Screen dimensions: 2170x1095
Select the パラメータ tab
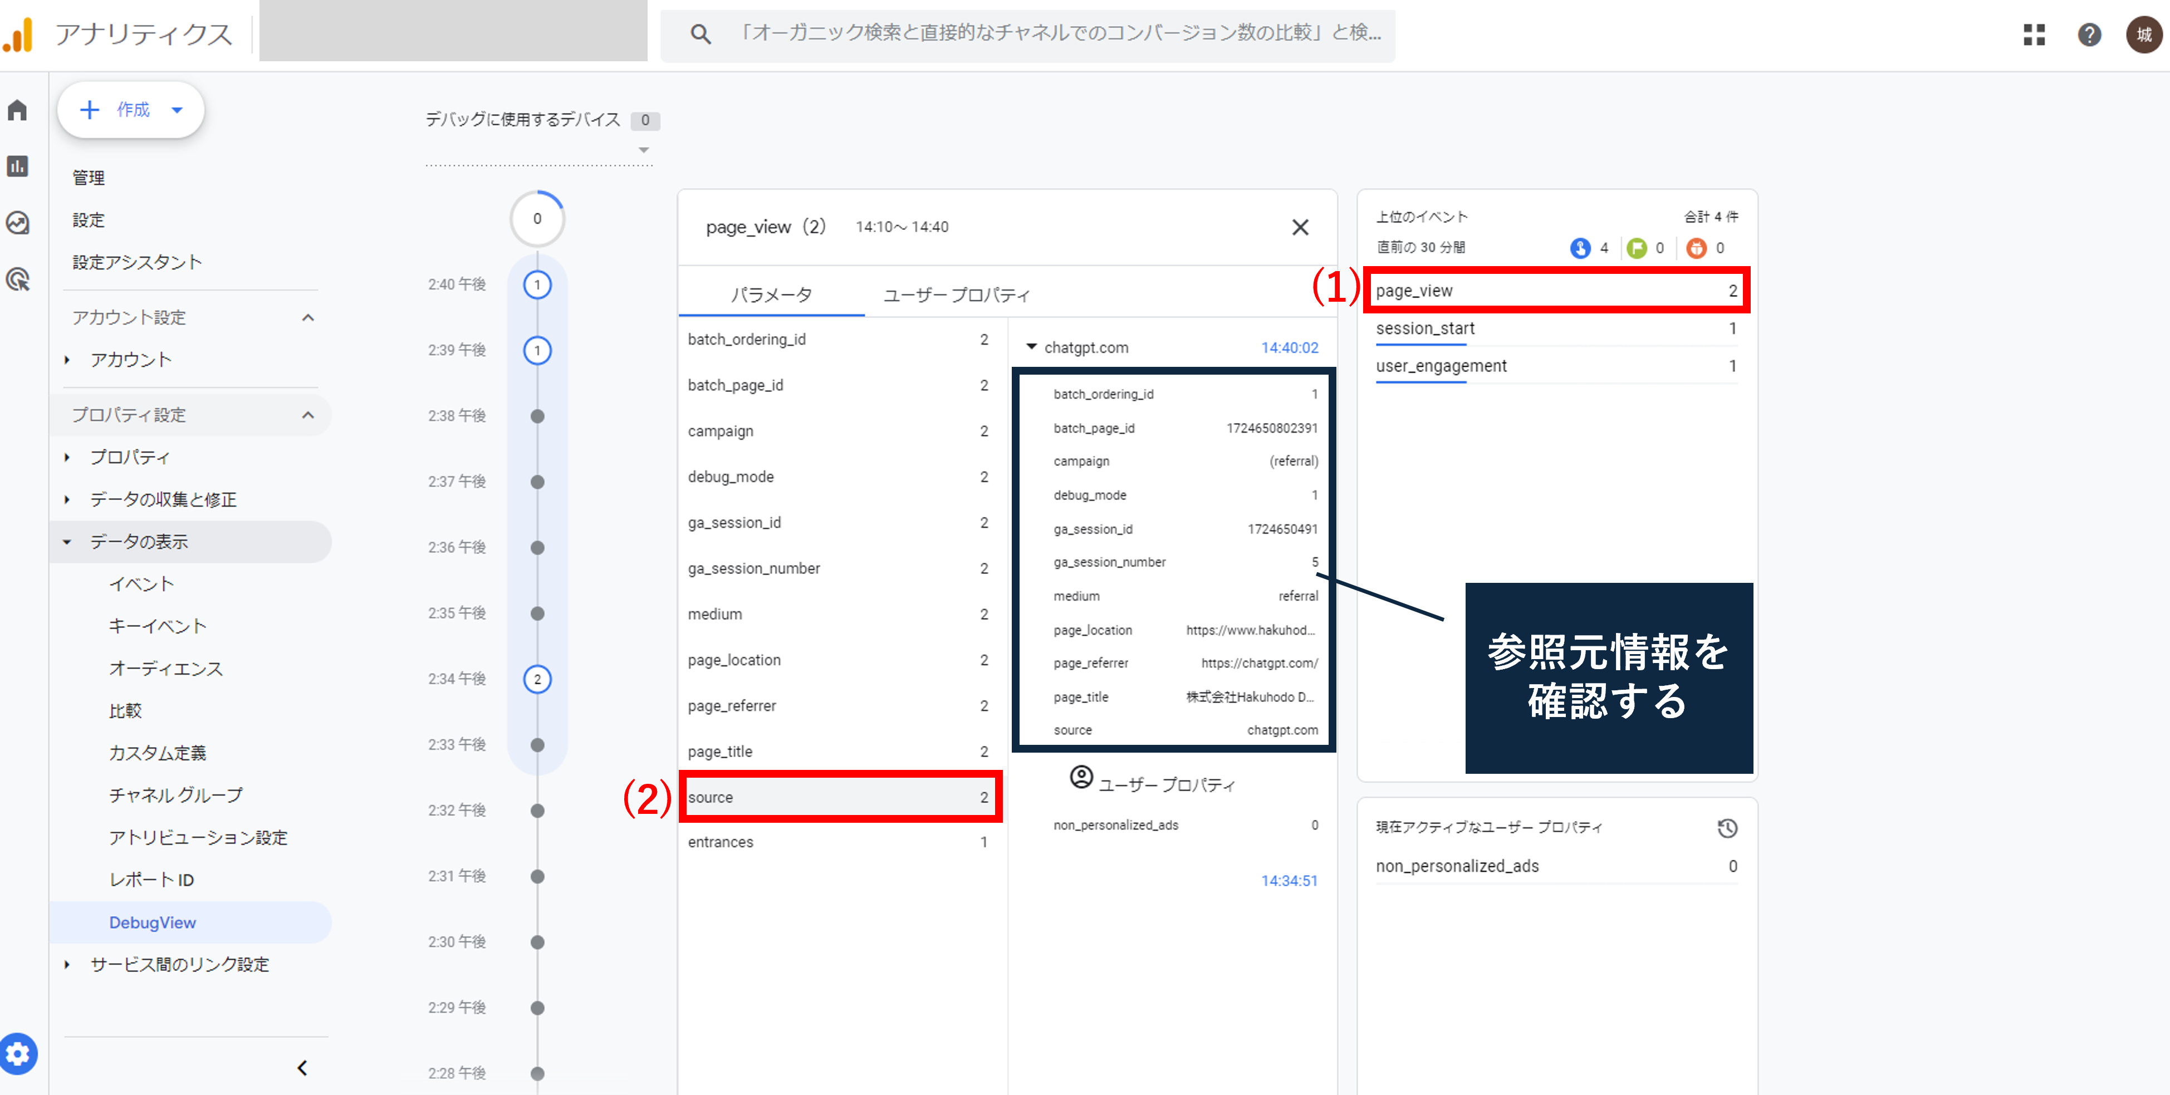pos(771,295)
